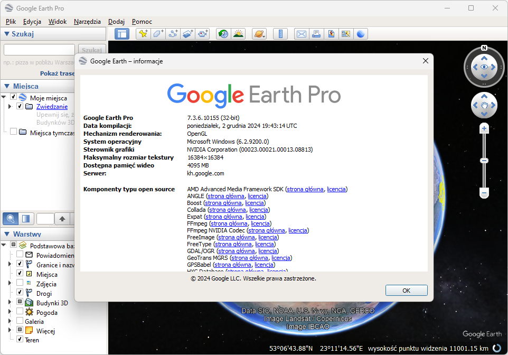Close the informacje dialog
The width and height of the screenshot is (508, 355).
pos(426,61)
